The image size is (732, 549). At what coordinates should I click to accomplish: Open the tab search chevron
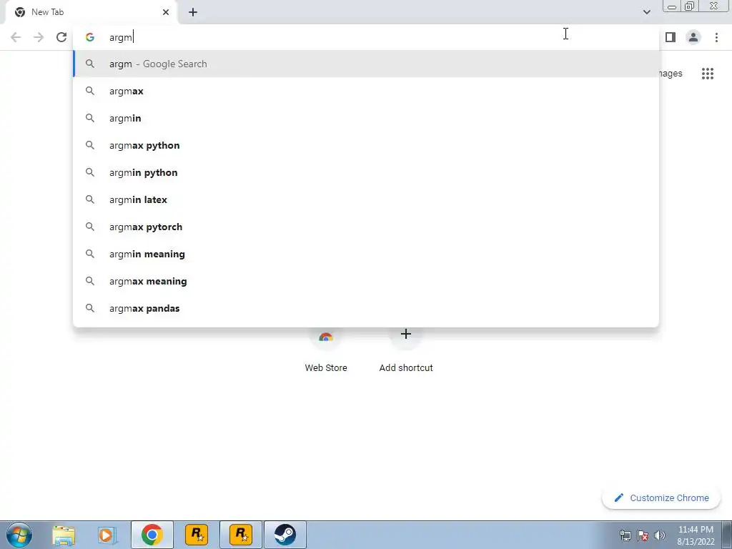(646, 12)
